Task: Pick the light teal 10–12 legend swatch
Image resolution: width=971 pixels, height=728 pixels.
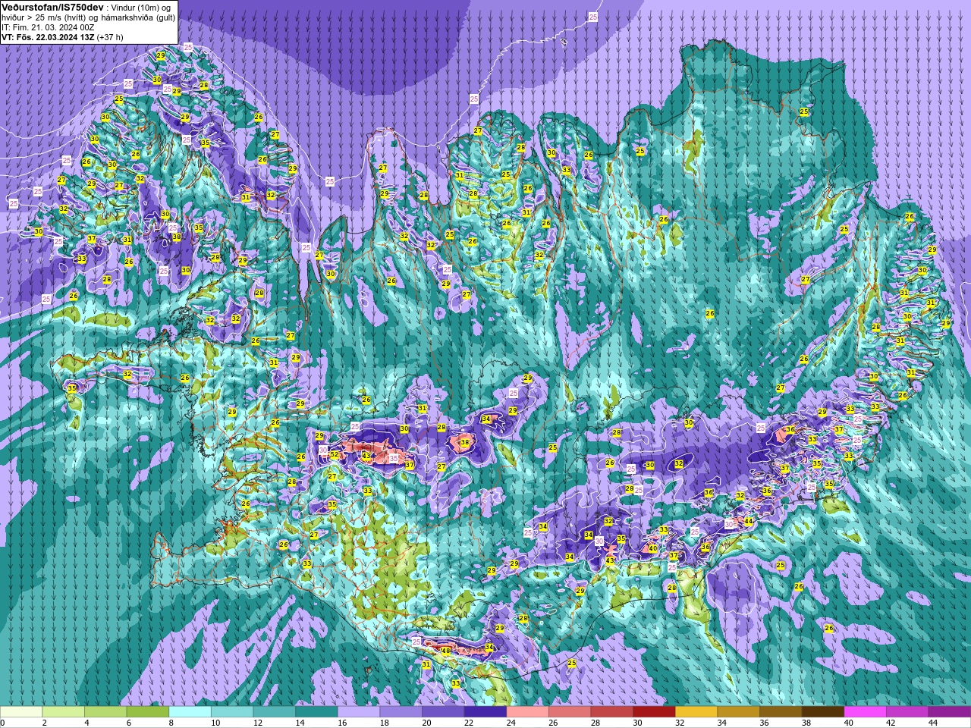Action: (232, 712)
